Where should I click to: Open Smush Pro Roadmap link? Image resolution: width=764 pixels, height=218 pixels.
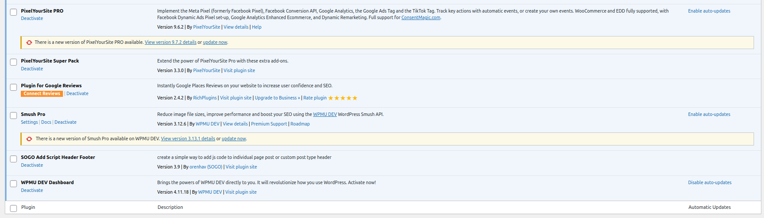(300, 124)
